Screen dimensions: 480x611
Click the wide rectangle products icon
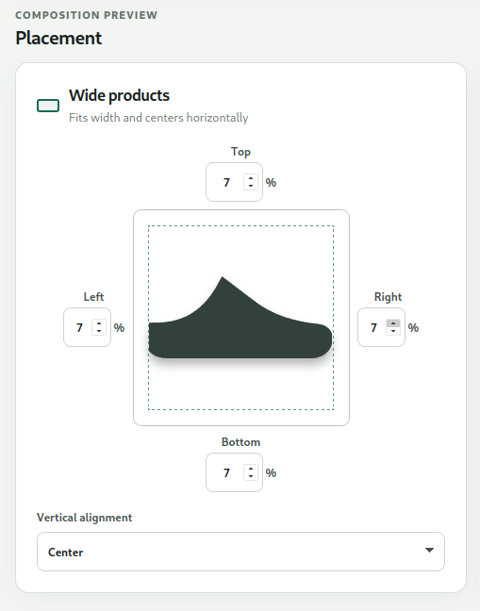(x=48, y=106)
